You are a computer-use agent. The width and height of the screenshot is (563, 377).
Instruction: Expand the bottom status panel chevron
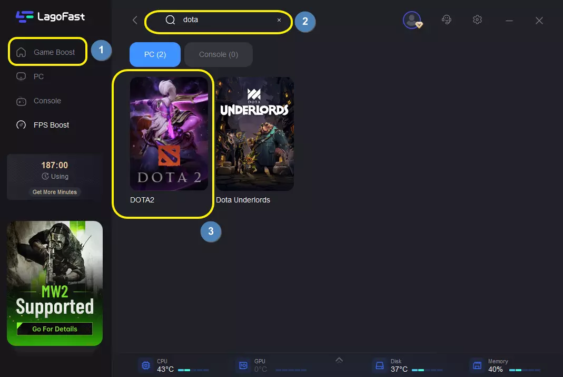pos(339,360)
